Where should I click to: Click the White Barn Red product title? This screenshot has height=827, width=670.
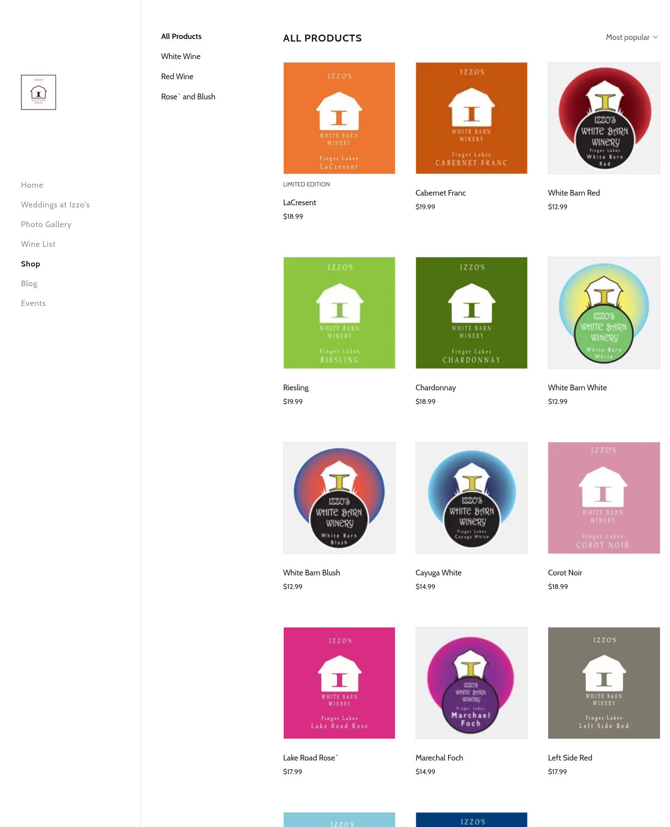pos(574,193)
